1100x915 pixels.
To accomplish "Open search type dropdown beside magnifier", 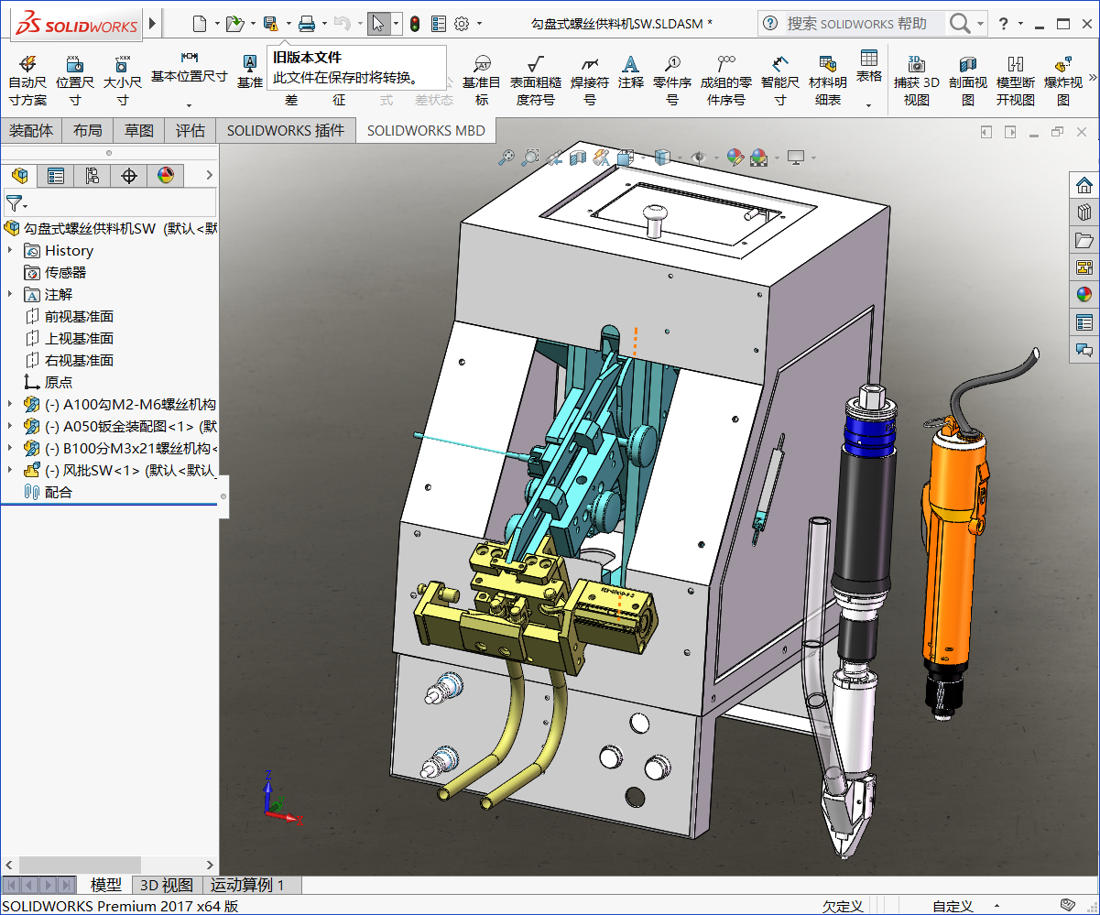I will pos(982,24).
